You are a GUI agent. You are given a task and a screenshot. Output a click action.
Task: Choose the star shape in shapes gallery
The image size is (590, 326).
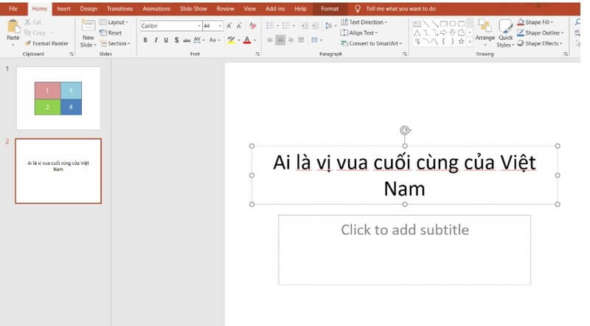(461, 42)
